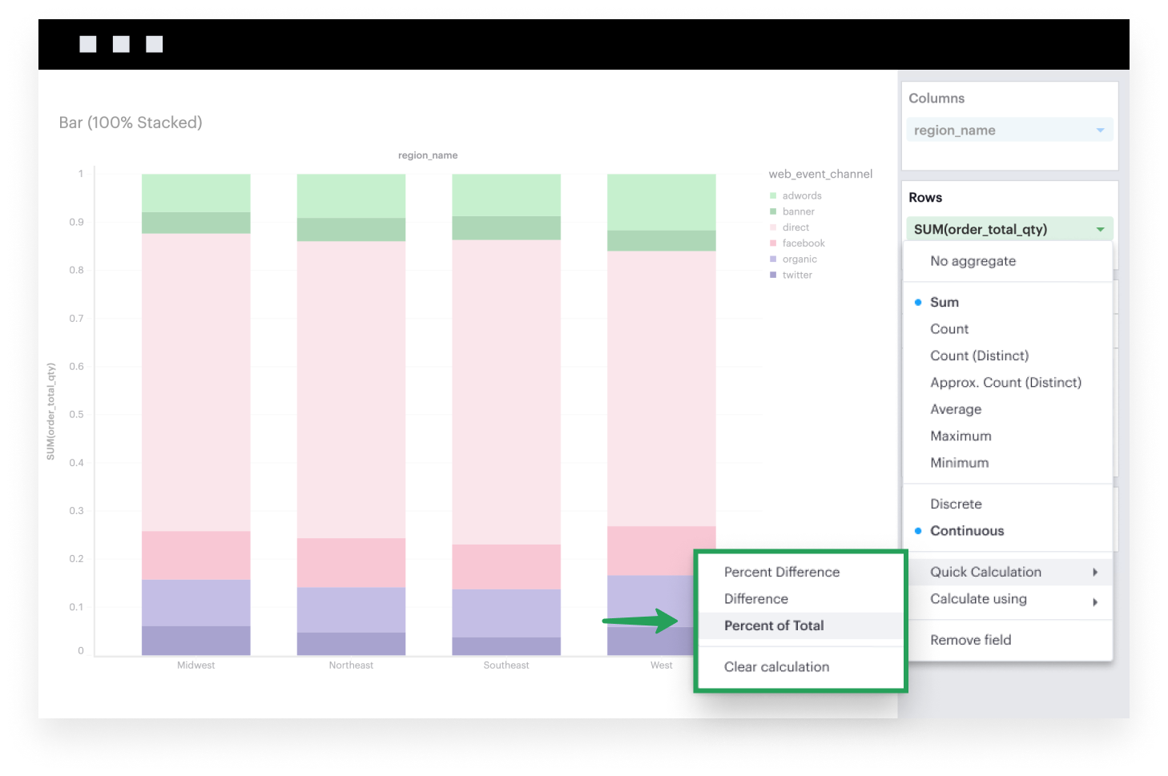The height and width of the screenshot is (776, 1168).
Task: Click the organic legend swatch icon
Action: coord(773,259)
